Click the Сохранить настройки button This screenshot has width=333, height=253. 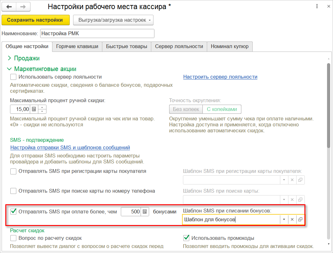[35, 20]
